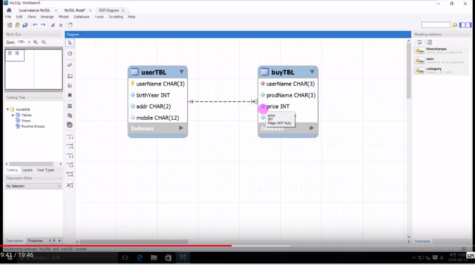Viewport: 475px width, 265px height.
Task: Select the Routine Groups tree item
Action: coord(33,126)
